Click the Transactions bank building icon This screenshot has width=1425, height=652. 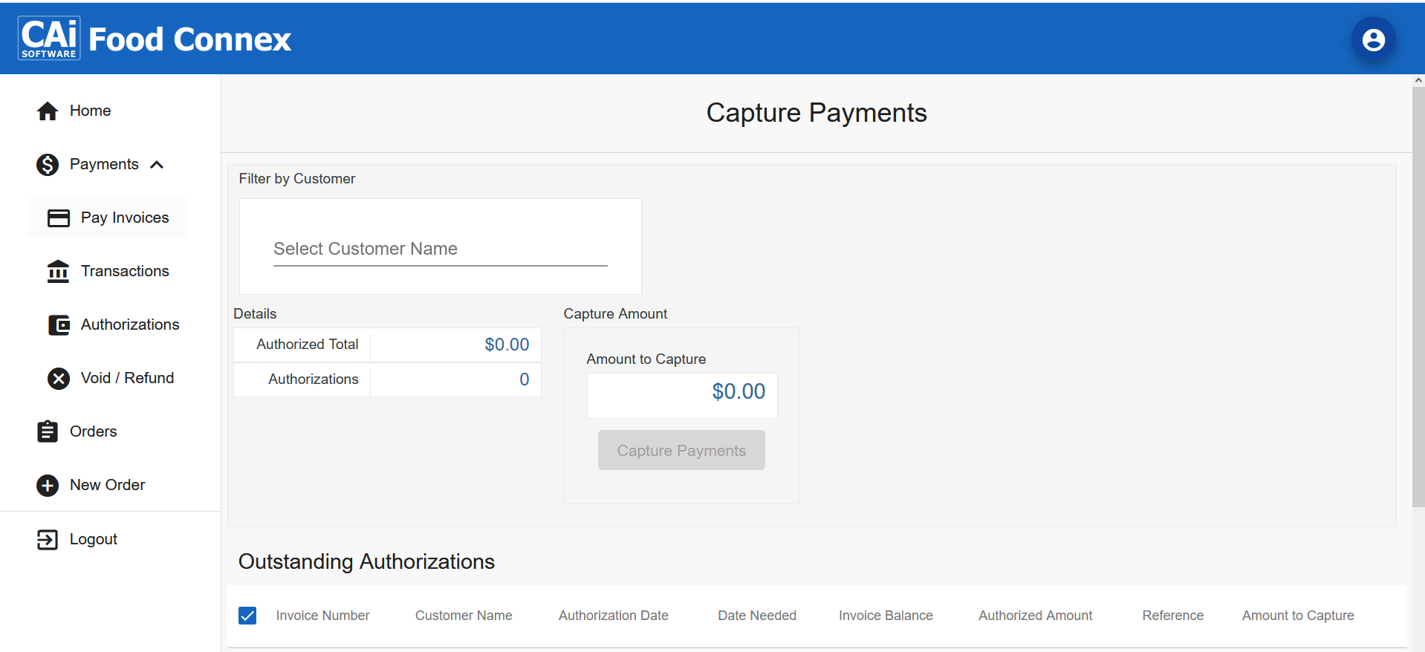(59, 271)
